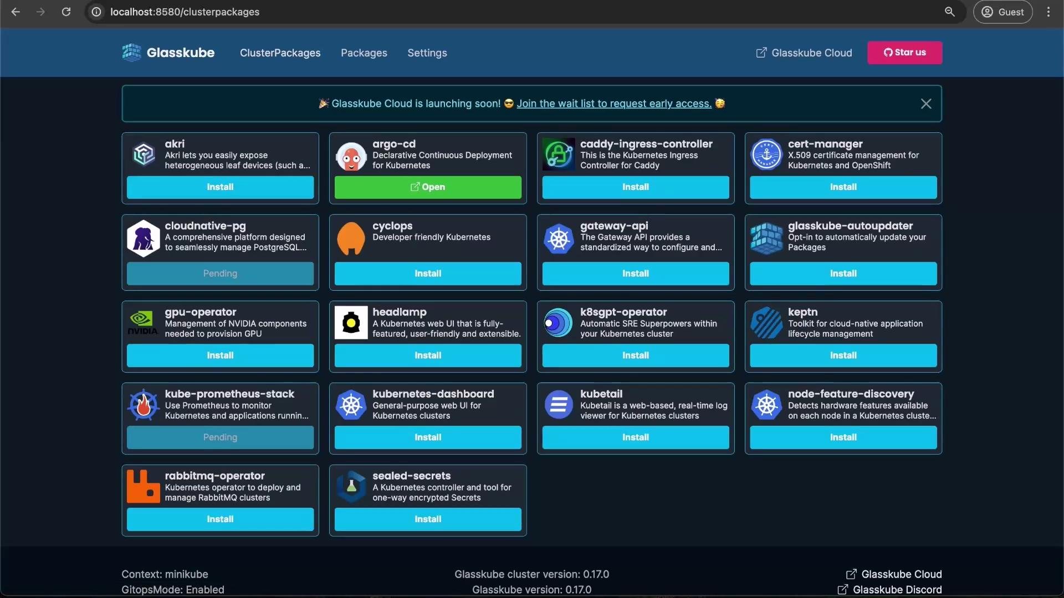
Task: Click the rabbitmq-operator orange logo
Action: coord(144,486)
